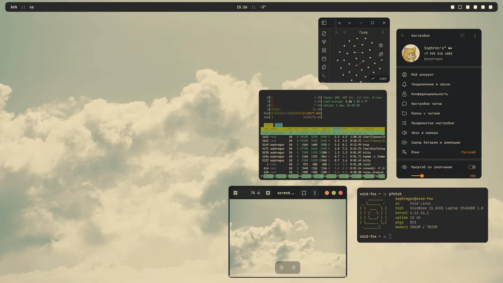
Task: Open Настройки чатов section
Action: (426, 104)
